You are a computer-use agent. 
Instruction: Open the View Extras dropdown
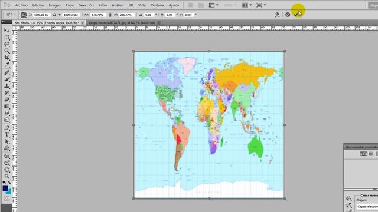213,5
